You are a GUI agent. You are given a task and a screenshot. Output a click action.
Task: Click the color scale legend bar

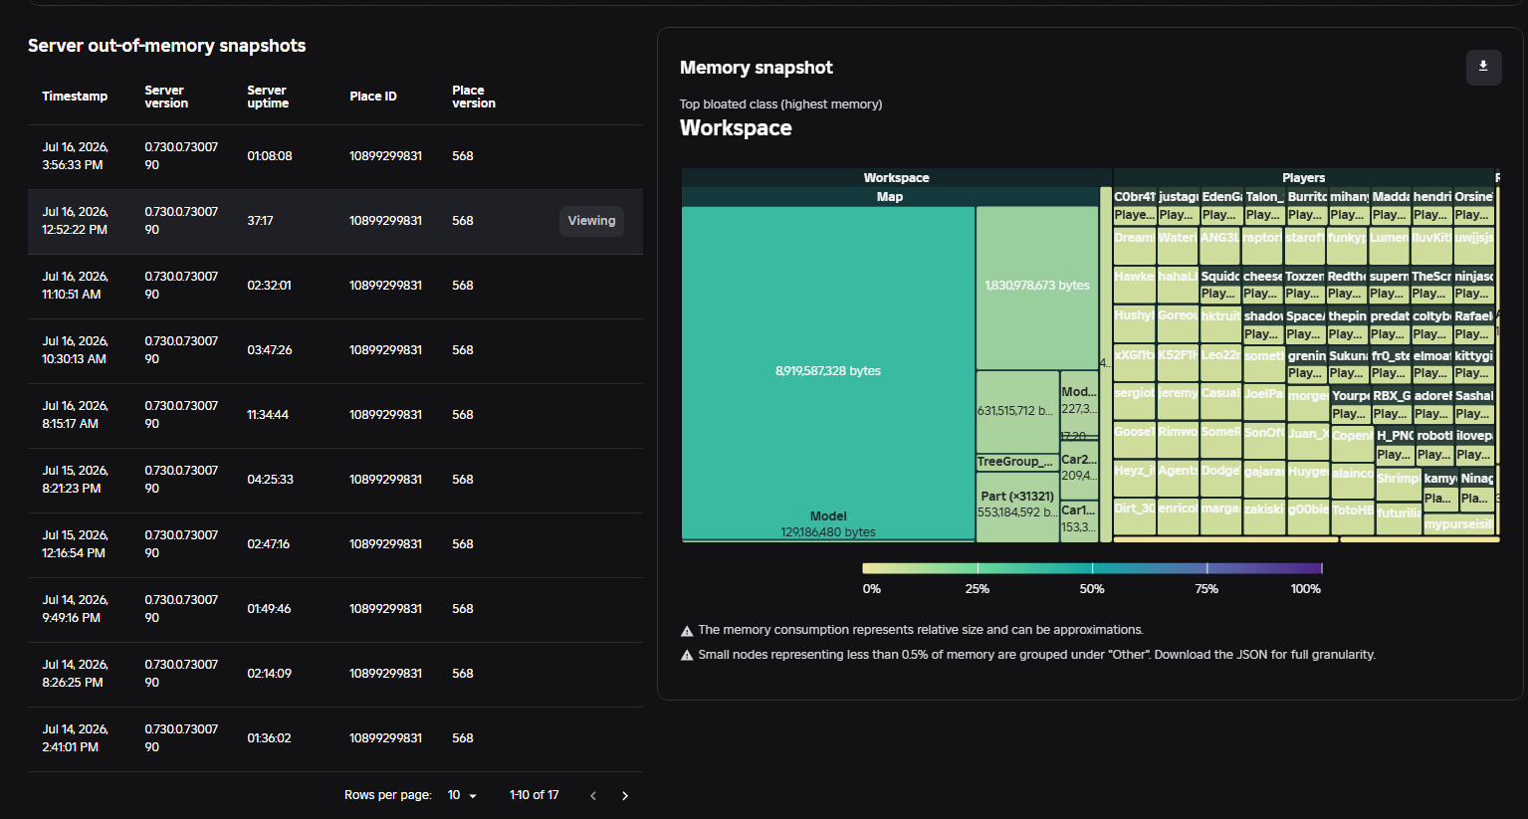1092,568
